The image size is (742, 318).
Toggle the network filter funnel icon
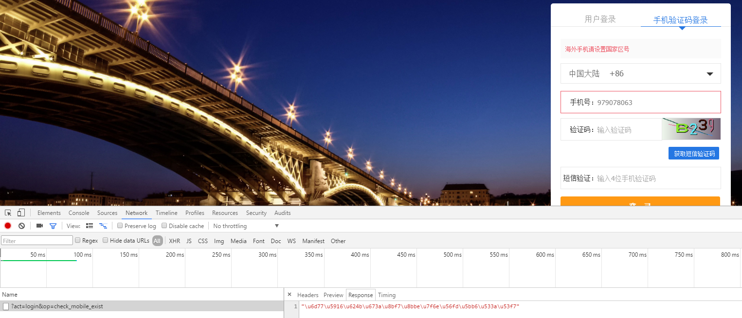53,226
